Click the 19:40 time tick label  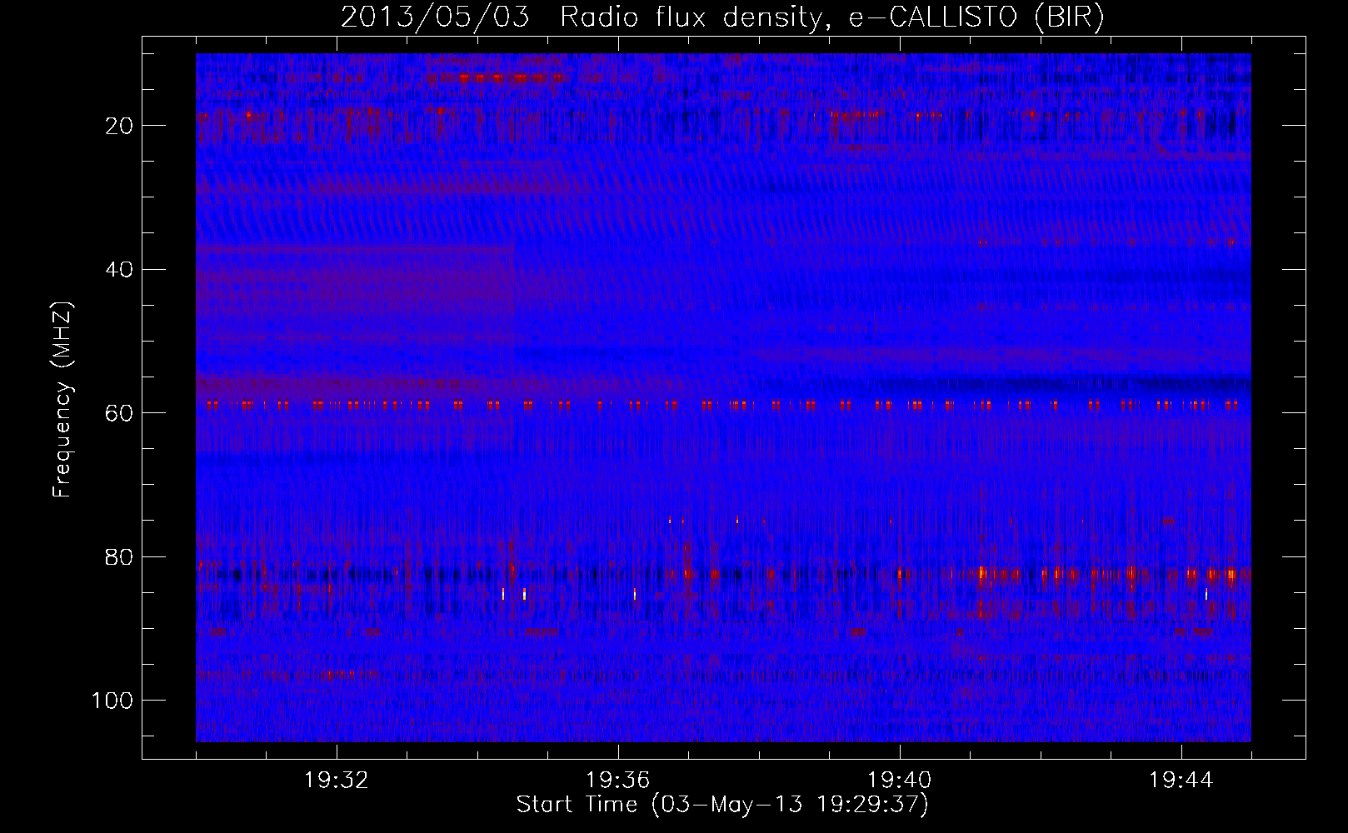tap(900, 781)
